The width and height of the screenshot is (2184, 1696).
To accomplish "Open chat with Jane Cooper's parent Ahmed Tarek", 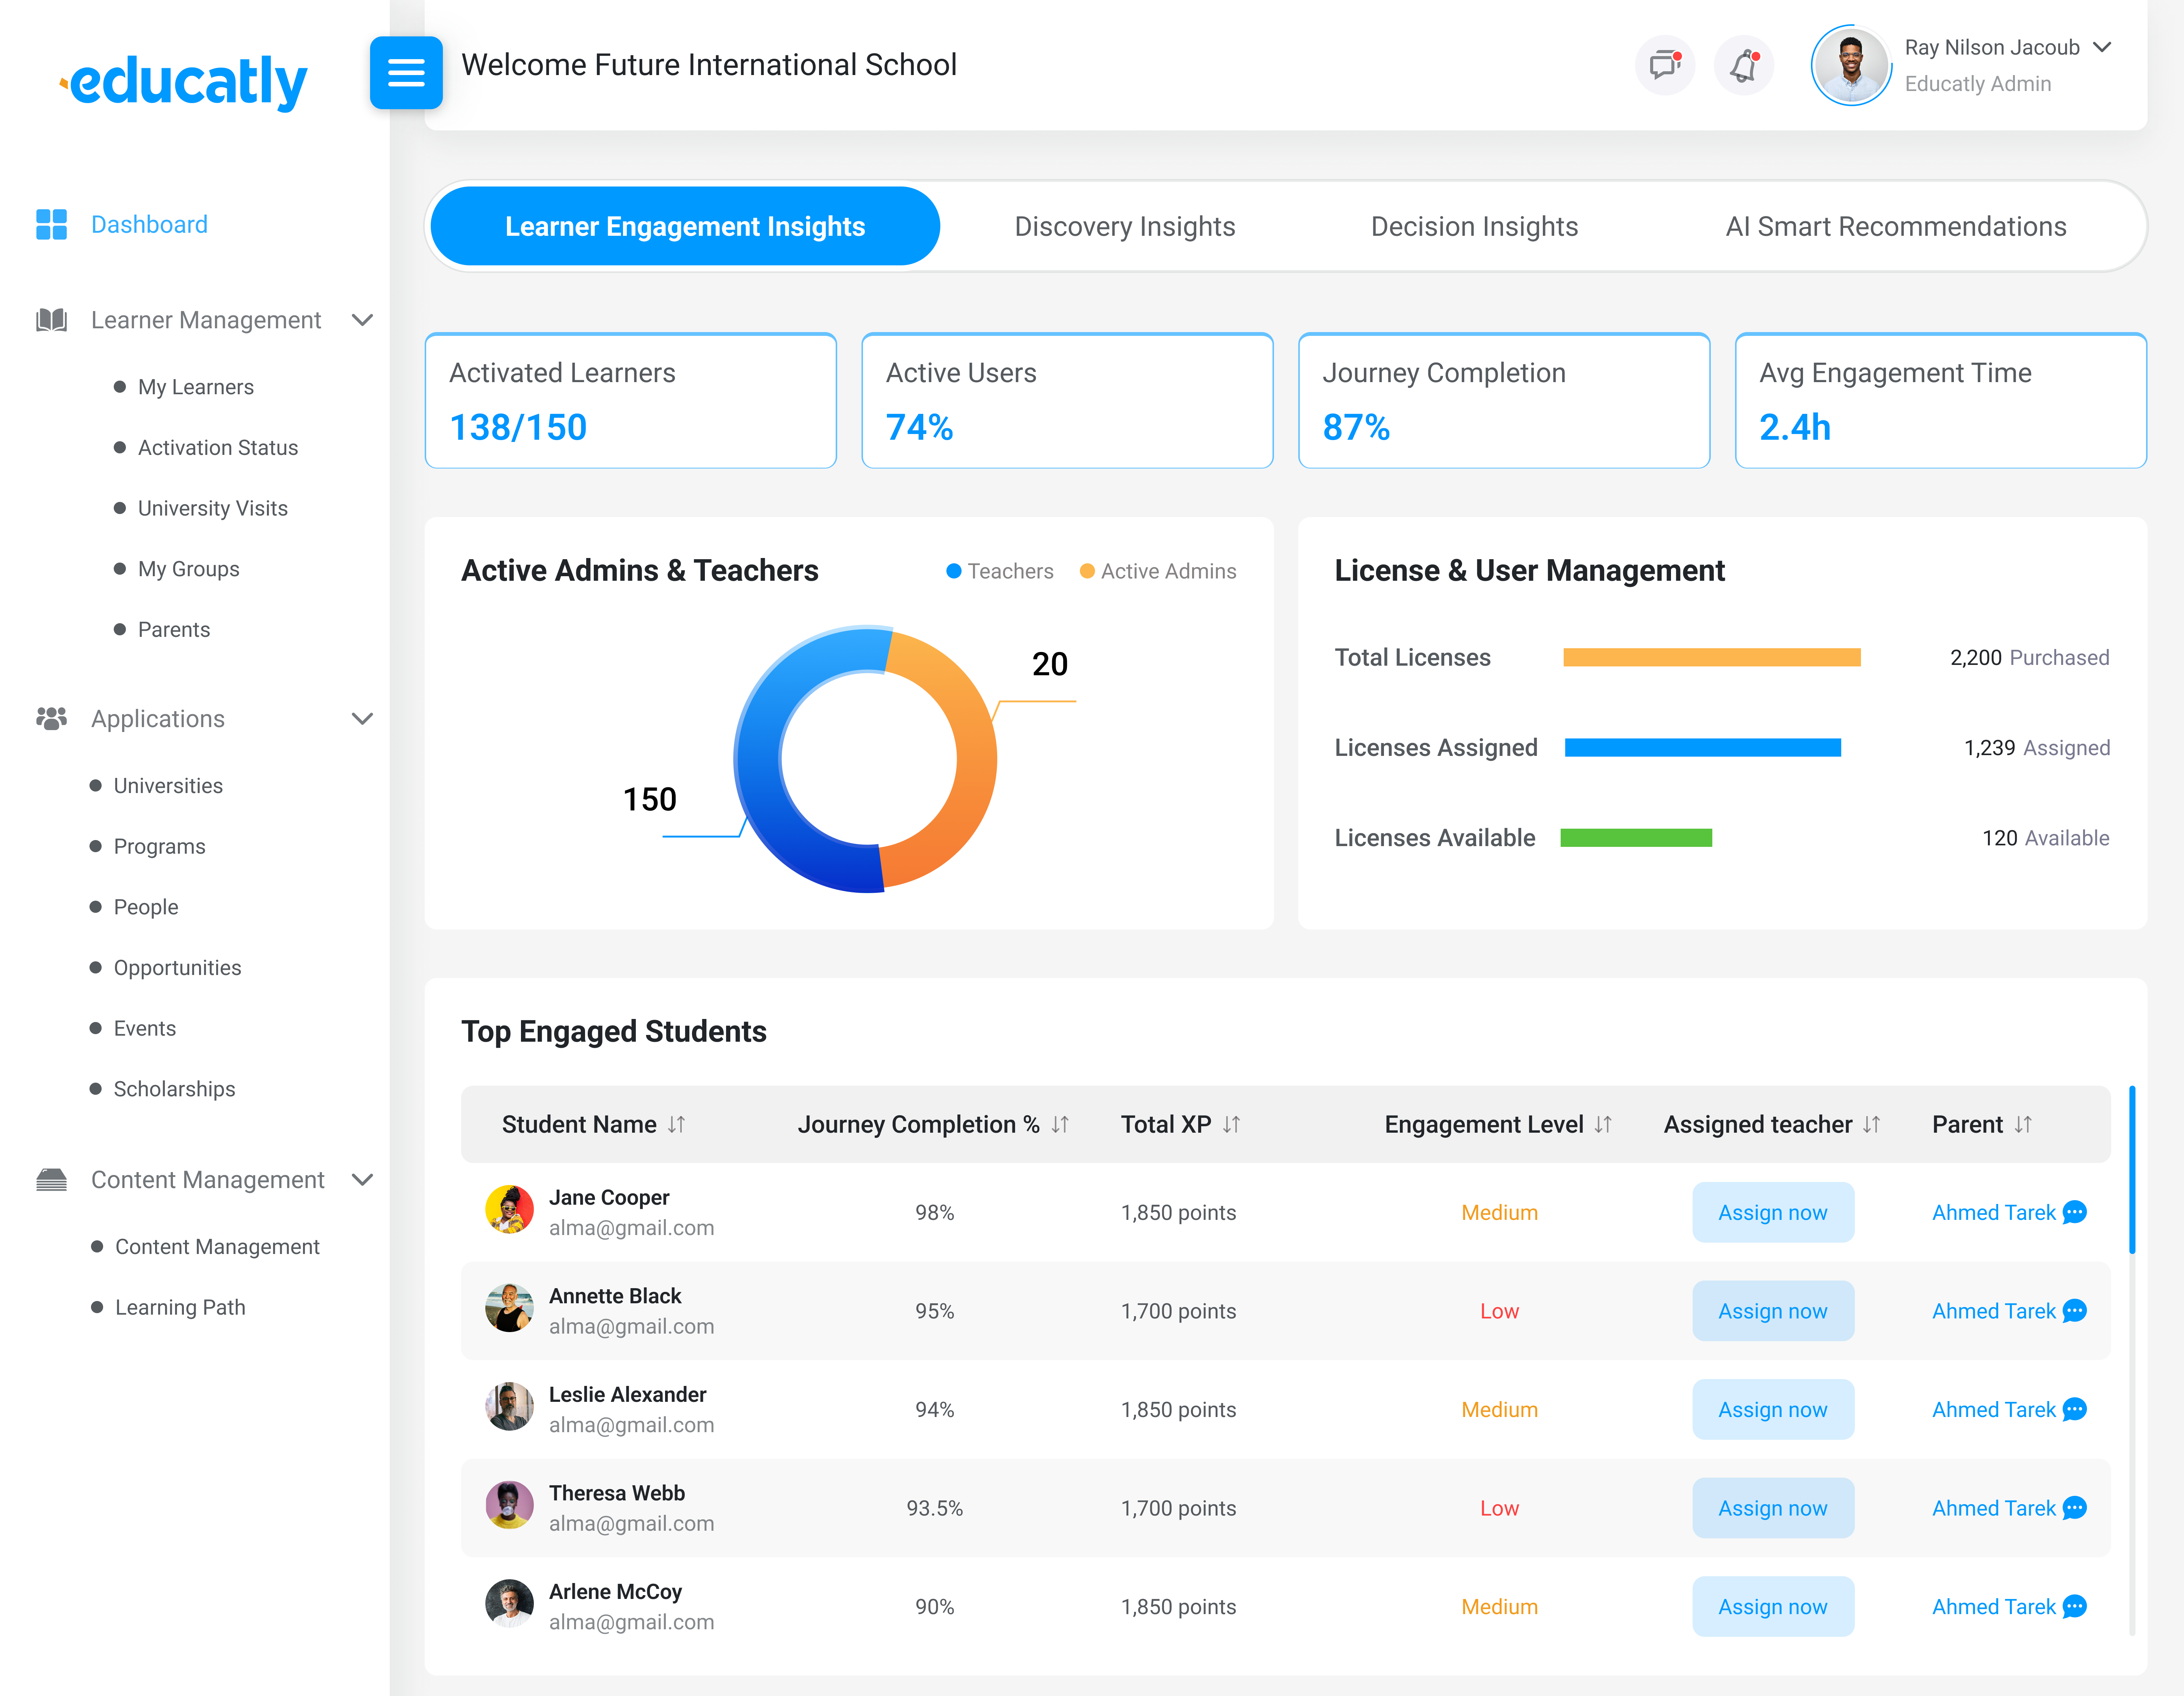I will click(x=2076, y=1212).
